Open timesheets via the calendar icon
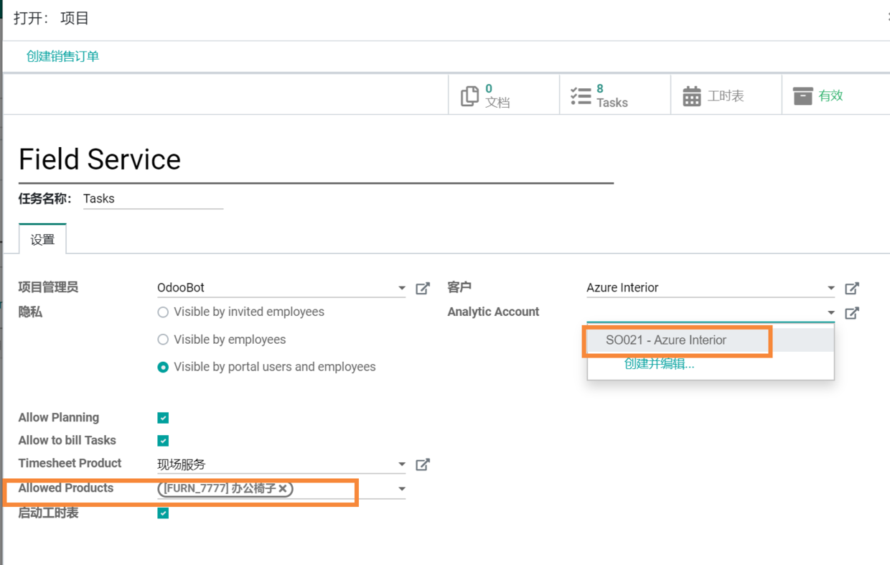 coord(692,95)
